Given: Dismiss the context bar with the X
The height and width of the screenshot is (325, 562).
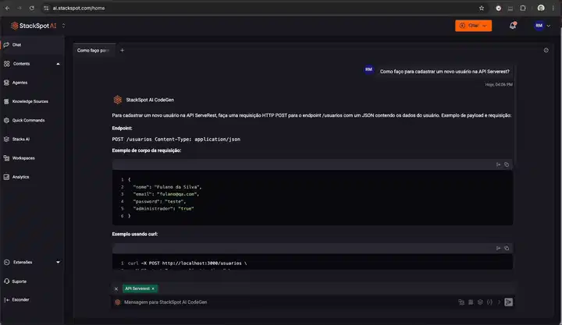Looking at the screenshot, I should (116, 288).
